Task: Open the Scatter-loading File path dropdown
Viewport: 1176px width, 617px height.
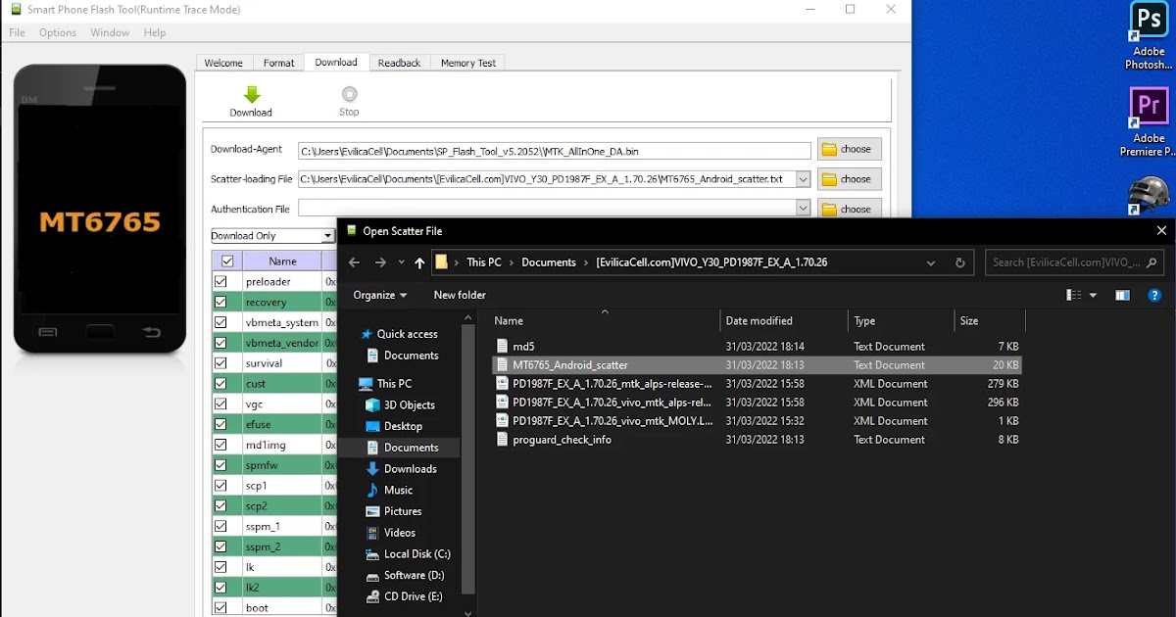Action: coord(803,179)
